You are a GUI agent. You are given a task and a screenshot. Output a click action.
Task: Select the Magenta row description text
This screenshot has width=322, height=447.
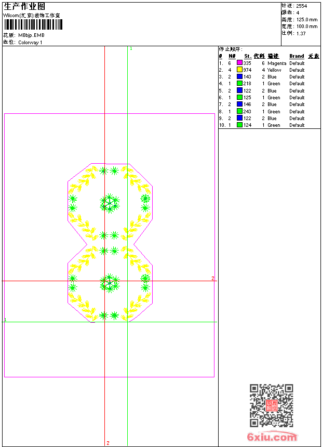pyautogui.click(x=277, y=63)
